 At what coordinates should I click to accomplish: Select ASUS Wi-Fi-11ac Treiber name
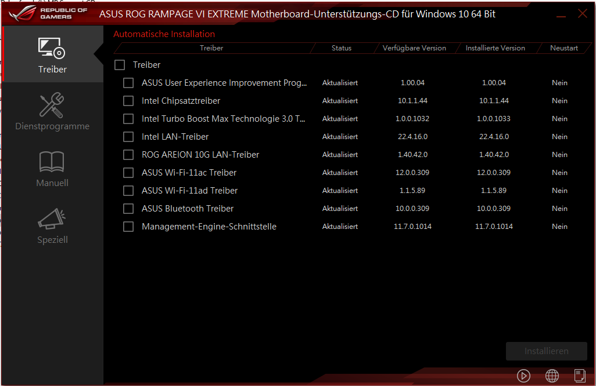tap(189, 173)
